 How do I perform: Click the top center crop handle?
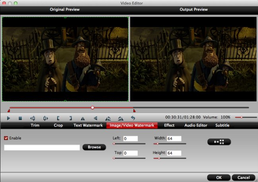click(65, 17)
